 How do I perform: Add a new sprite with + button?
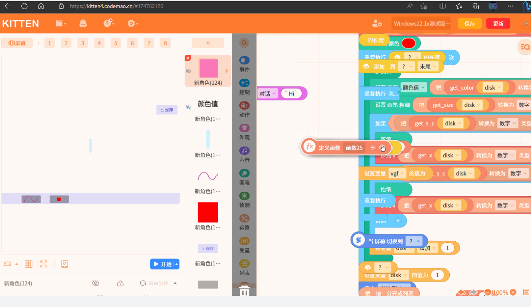208,43
